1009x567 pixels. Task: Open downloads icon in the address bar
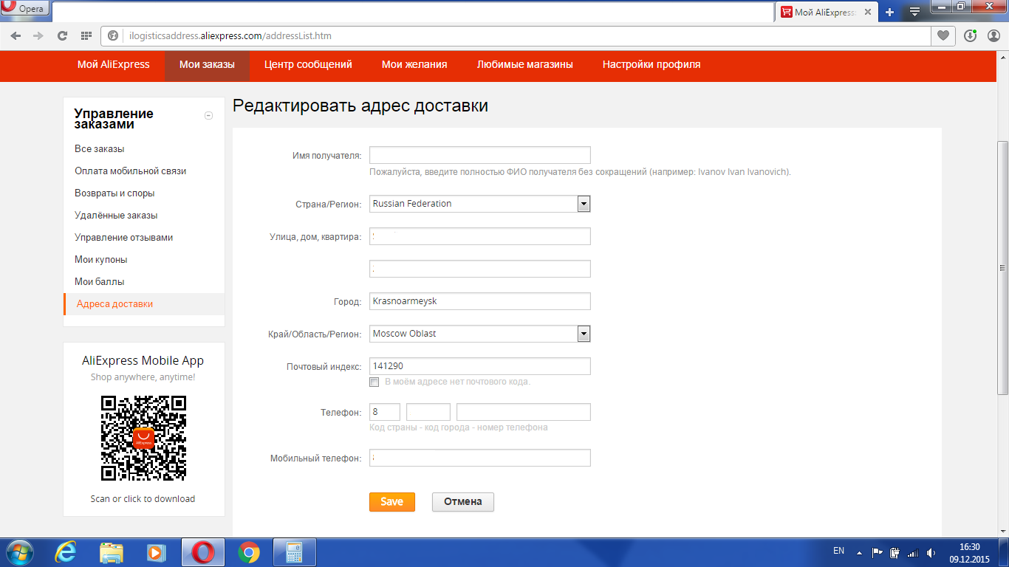(x=971, y=35)
